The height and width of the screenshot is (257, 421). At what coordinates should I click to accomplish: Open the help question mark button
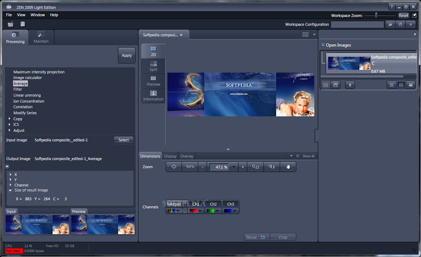pyautogui.click(x=392, y=7)
